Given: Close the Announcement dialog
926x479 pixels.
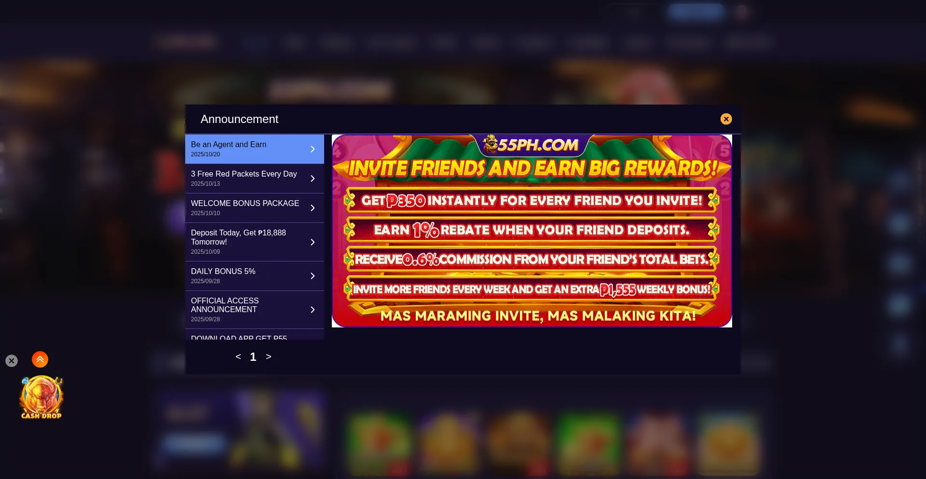Looking at the screenshot, I should click(726, 119).
